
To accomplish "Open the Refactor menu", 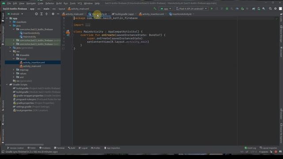I will point(50,4).
